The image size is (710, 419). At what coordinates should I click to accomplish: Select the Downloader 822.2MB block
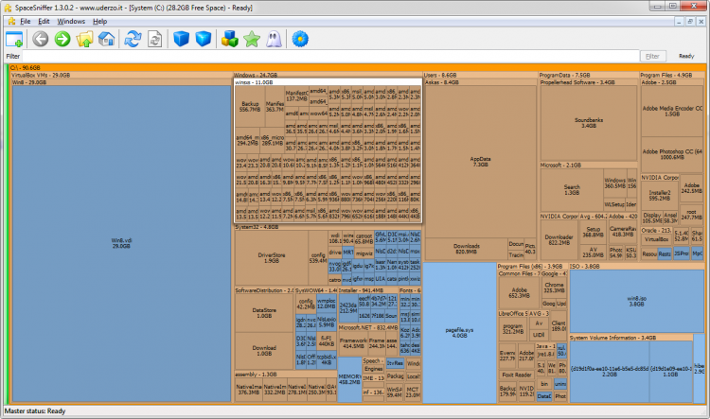point(559,240)
